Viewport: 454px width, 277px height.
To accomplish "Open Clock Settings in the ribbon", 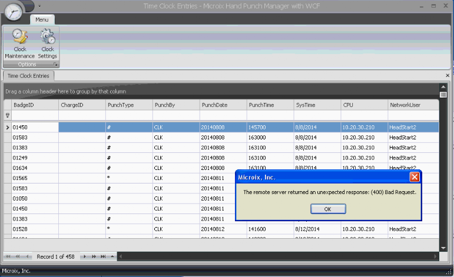I will point(47,44).
